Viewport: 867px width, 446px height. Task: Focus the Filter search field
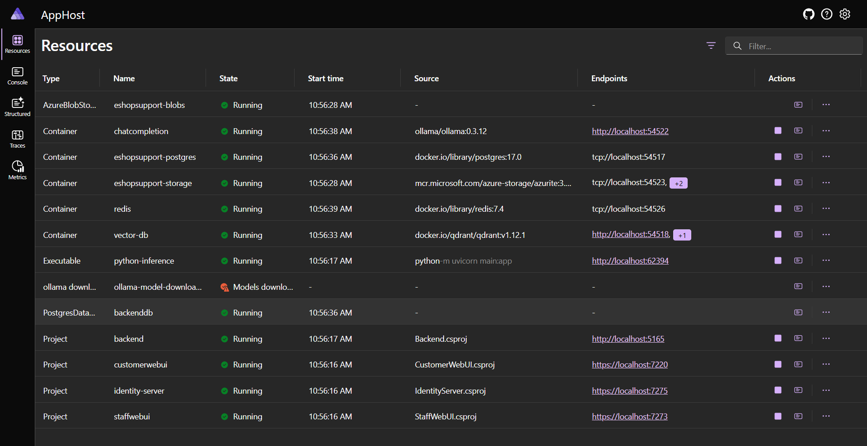pos(794,46)
